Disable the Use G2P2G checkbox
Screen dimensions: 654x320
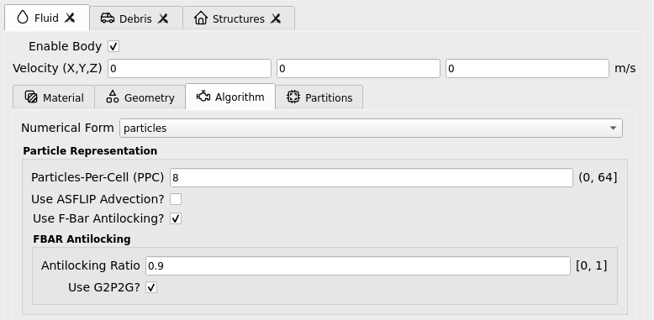point(151,287)
